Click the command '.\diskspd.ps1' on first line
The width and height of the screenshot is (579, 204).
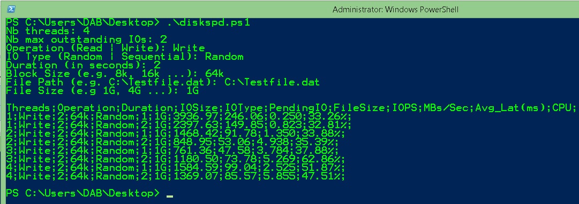[x=206, y=22]
